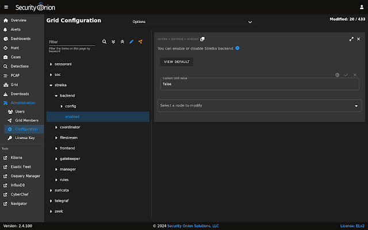Click the blue help icon after description
This screenshot has height=230, width=368.
237,48
